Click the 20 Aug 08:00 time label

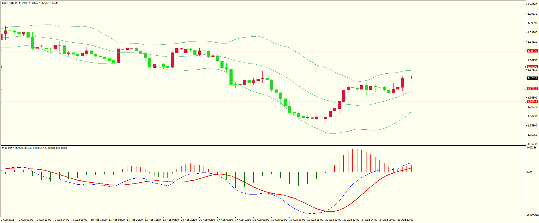pyautogui.click(x=315, y=220)
